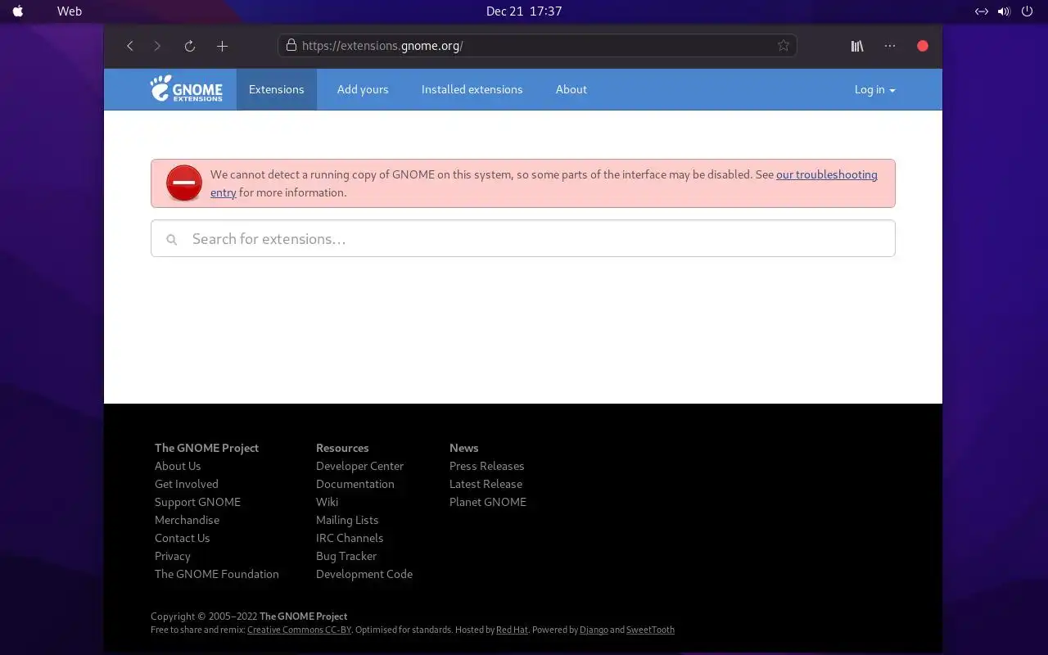
Task: Open the IRC Channels link
Action: pyautogui.click(x=350, y=538)
